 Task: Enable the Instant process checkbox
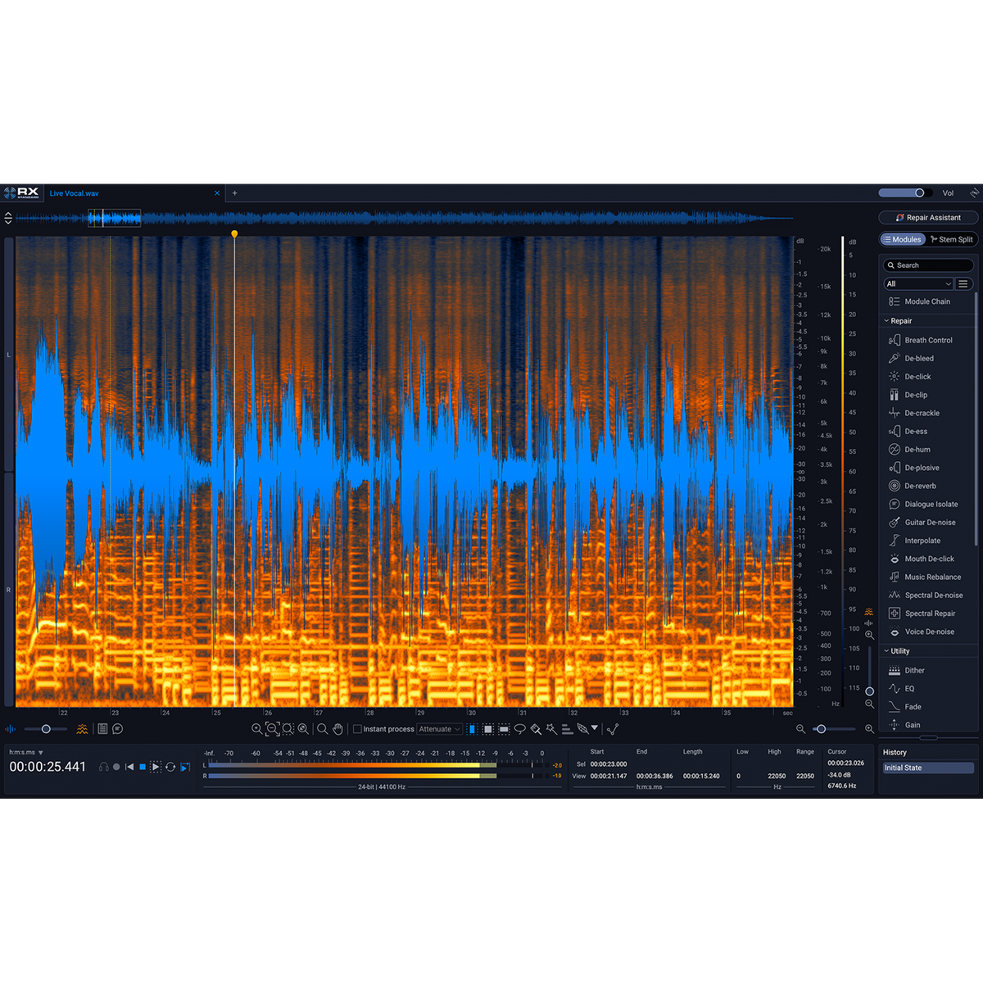[x=357, y=729]
